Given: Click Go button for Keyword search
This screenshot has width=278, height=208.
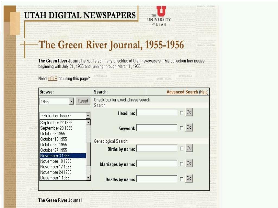Looking at the screenshot, I should pyautogui.click(x=189, y=127).
